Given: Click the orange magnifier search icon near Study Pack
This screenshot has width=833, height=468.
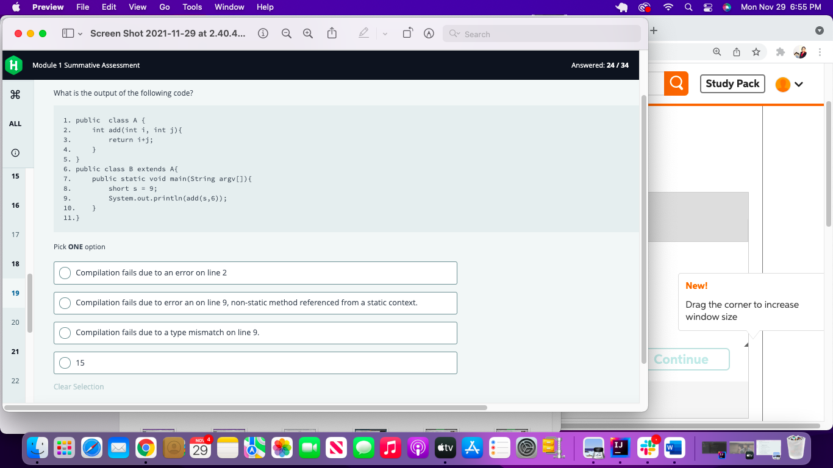Looking at the screenshot, I should tap(676, 83).
